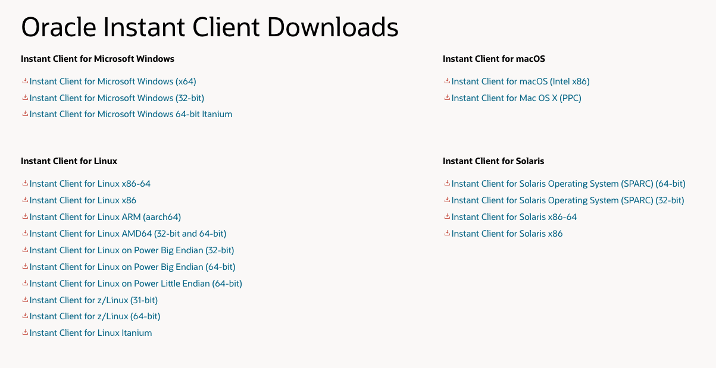The height and width of the screenshot is (368, 716).
Task: Click the Instant Client for Solaris heading
Action: [x=493, y=161]
